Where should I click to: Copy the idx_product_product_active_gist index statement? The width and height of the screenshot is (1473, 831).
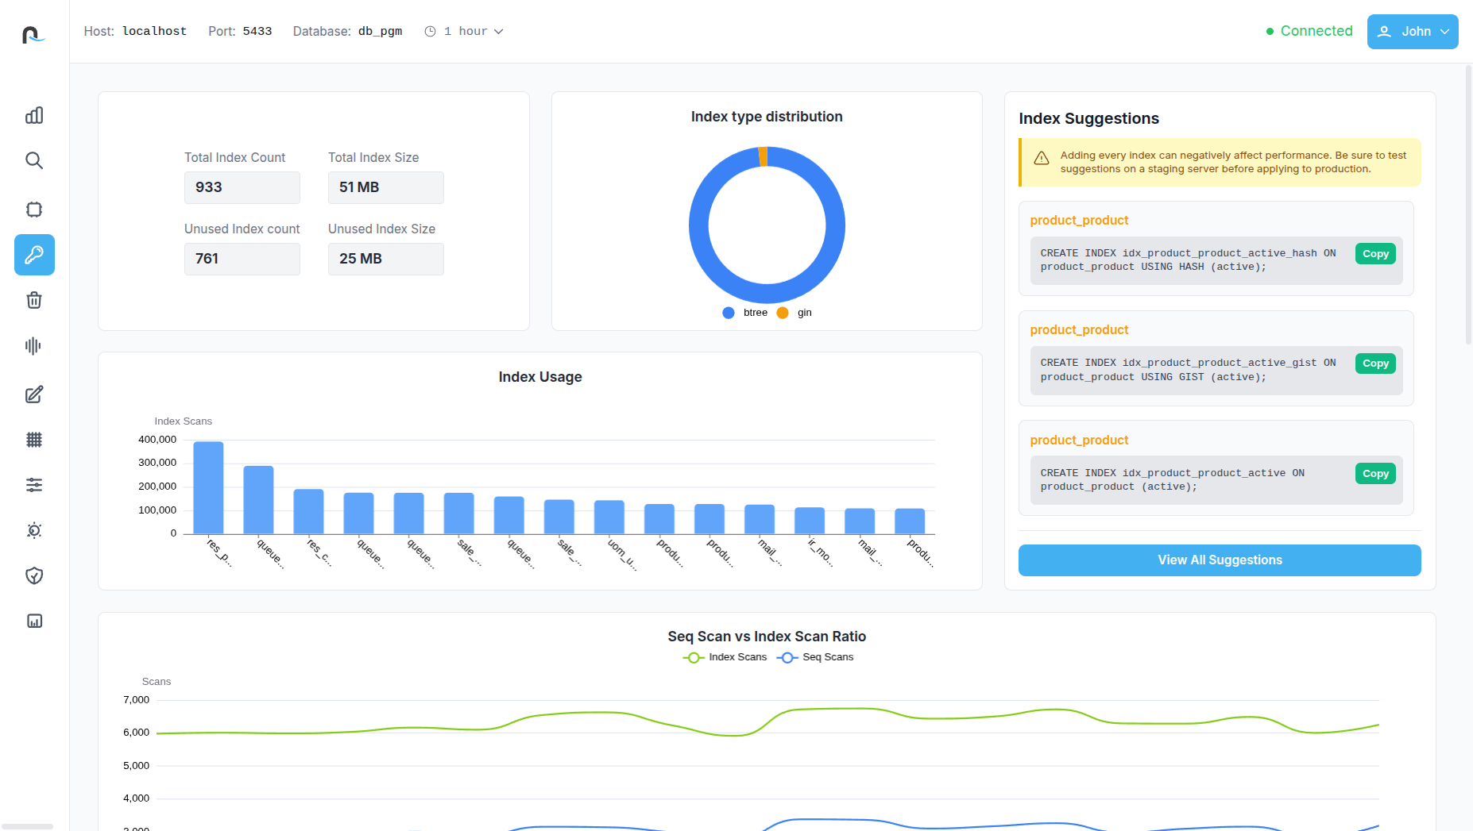coord(1375,364)
